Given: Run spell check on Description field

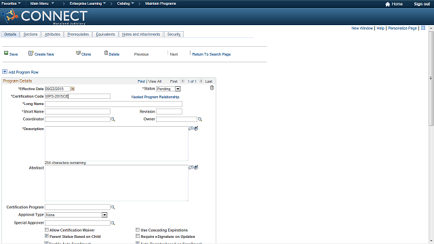Looking at the screenshot, I should coord(196,128).
